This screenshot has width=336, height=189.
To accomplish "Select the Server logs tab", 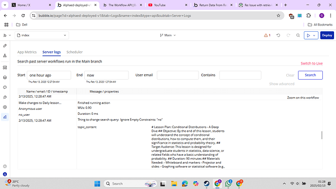I will (52, 52).
